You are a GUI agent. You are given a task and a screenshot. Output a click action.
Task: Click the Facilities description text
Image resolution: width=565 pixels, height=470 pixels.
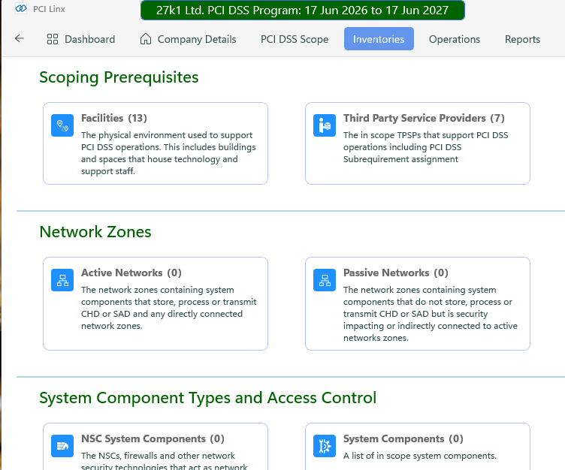(x=168, y=153)
